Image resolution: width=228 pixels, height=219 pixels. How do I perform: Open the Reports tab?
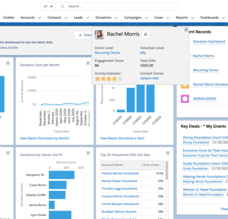[x=181, y=18]
